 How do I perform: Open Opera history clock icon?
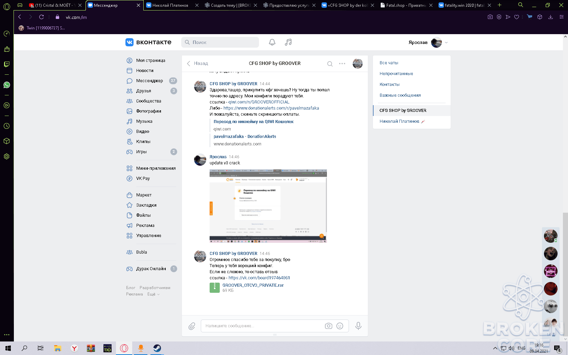(6, 126)
